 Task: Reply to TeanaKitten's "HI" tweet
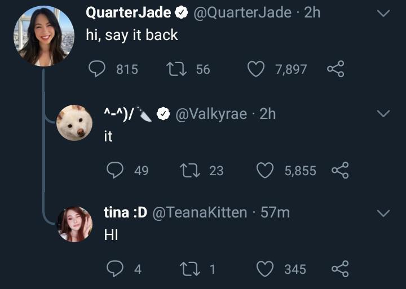[115, 269]
